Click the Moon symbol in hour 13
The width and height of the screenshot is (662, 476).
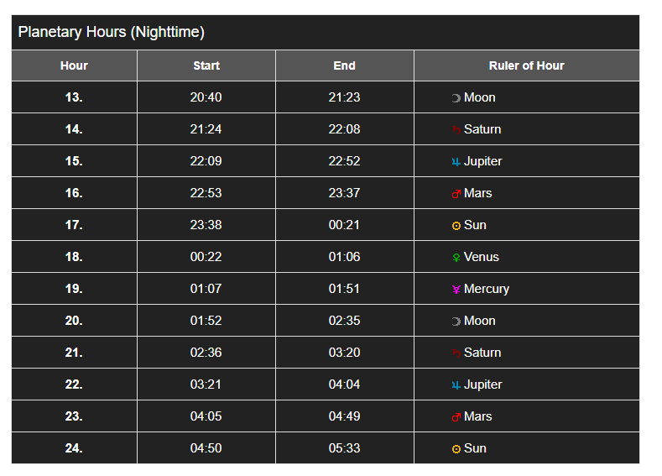point(456,98)
